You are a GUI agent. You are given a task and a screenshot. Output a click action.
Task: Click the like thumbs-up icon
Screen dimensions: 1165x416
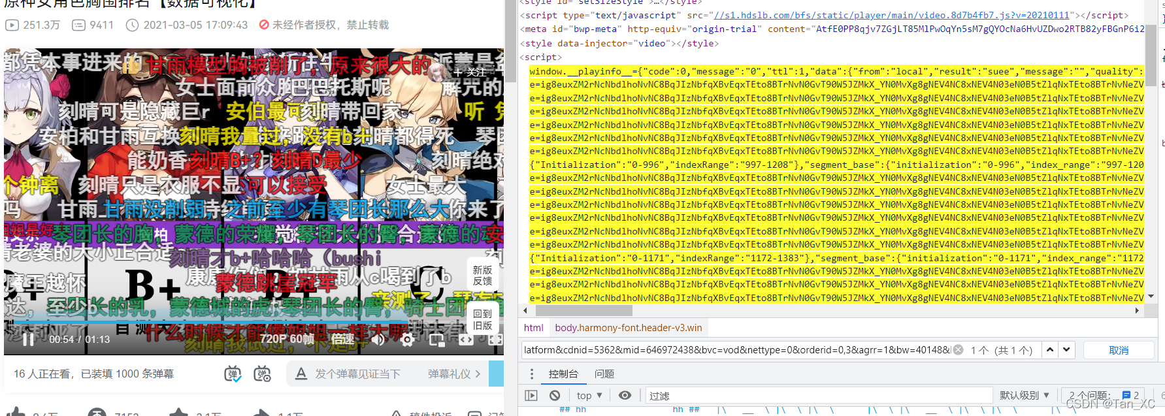tap(16, 412)
